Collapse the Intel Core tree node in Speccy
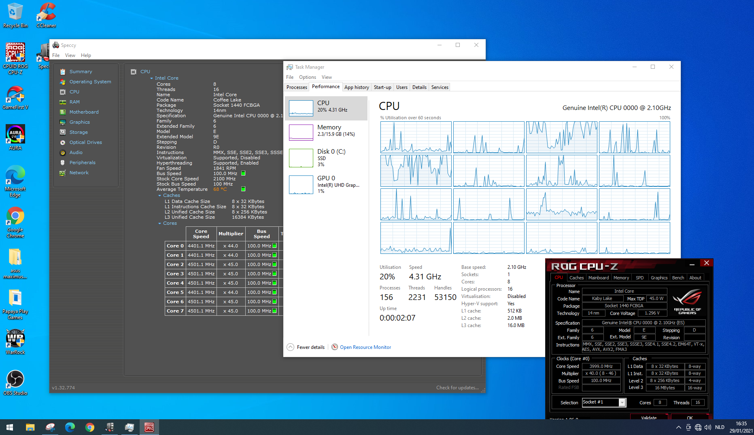The height and width of the screenshot is (435, 754). 152,78
